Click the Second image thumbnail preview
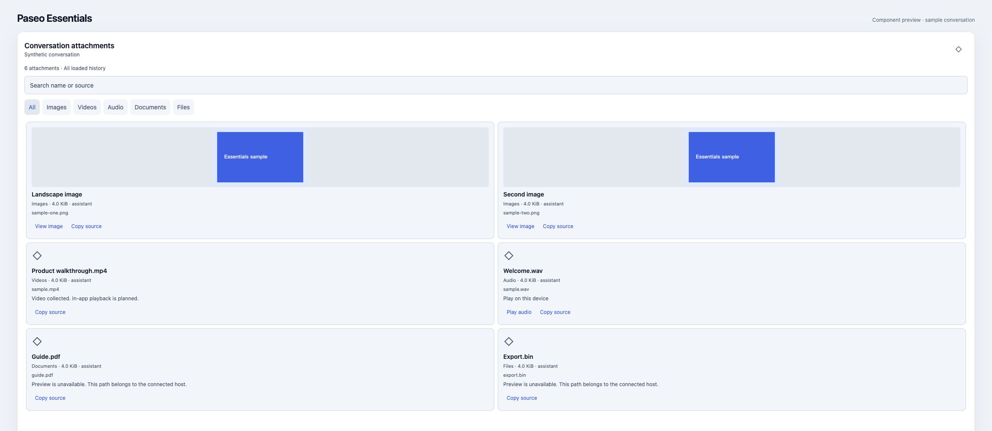 tap(732, 157)
